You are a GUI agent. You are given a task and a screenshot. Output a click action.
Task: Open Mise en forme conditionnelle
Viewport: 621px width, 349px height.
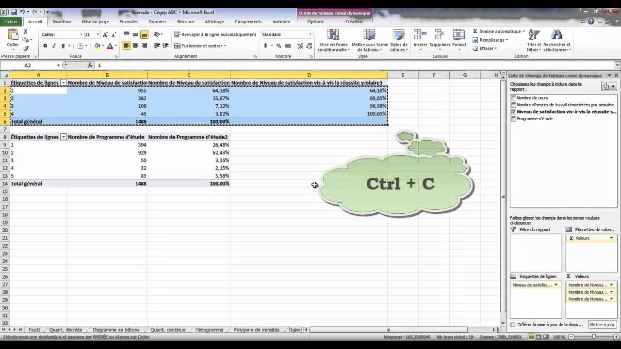point(333,41)
